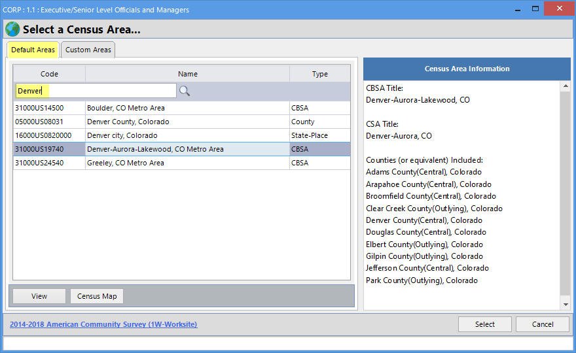Pick the Greeley, CO Metro Area row
Viewport: 576px width, 353px height.
tap(187, 163)
